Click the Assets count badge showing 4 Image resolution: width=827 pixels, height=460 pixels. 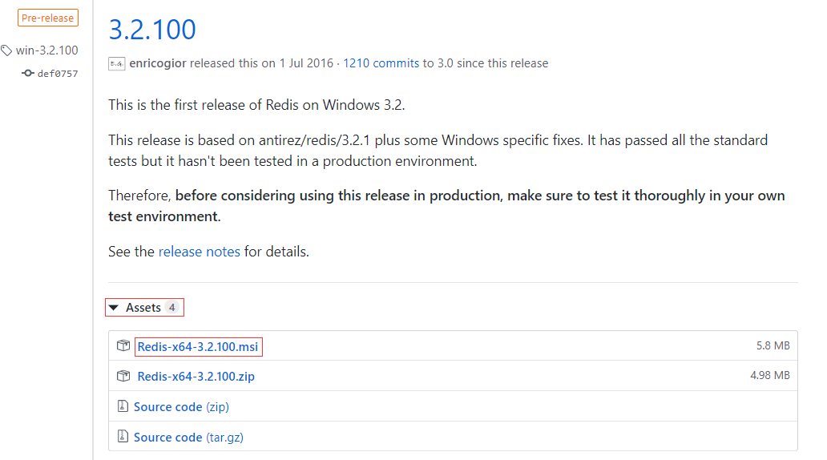pos(172,308)
